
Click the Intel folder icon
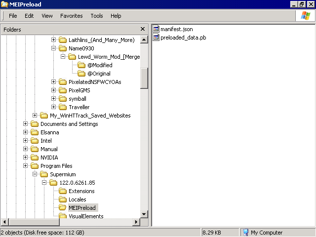click(x=35, y=141)
